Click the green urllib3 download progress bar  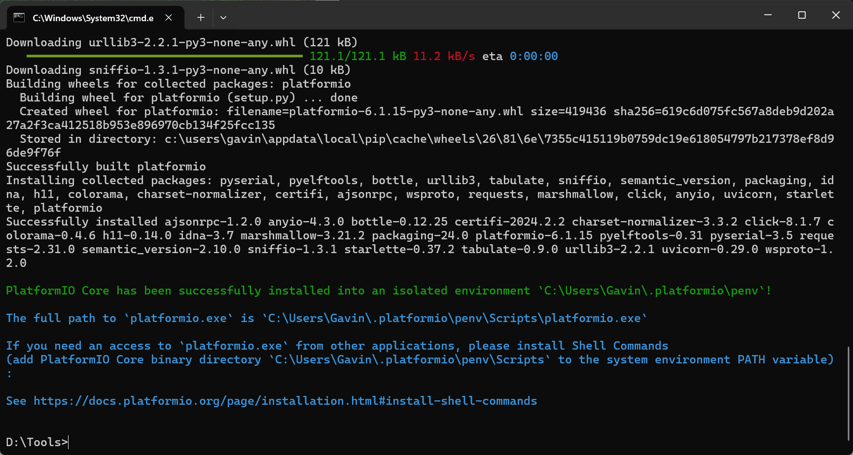[x=165, y=56]
